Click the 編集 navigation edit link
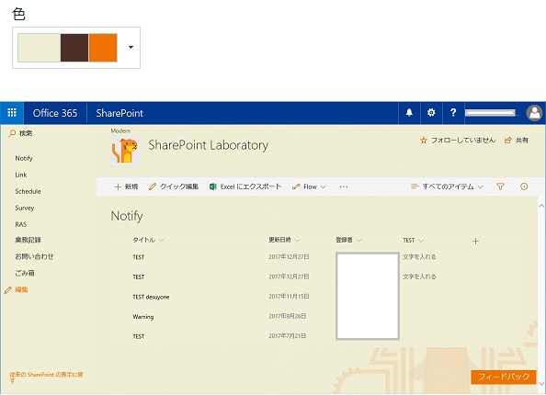The height and width of the screenshot is (395, 546). tap(21, 290)
